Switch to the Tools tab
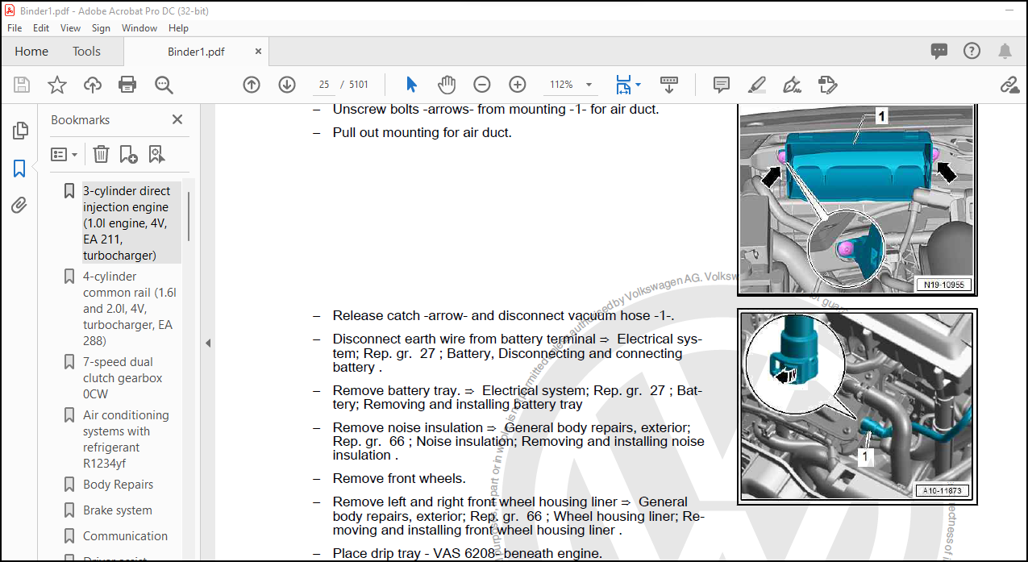The height and width of the screenshot is (562, 1028). pyautogui.click(x=86, y=51)
